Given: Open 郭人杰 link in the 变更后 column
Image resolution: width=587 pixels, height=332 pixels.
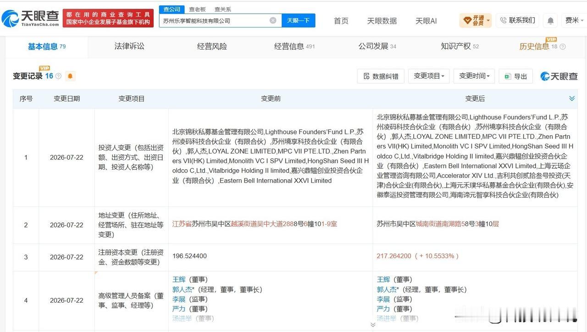Looking at the screenshot, I should 387,289.
